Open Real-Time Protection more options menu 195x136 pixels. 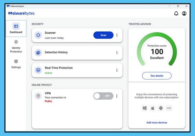tap(117, 70)
